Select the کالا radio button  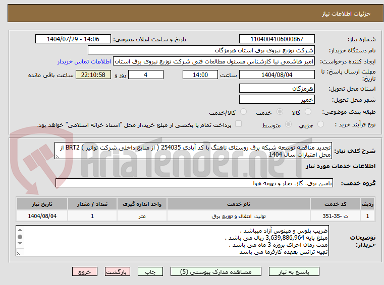click(x=308, y=112)
